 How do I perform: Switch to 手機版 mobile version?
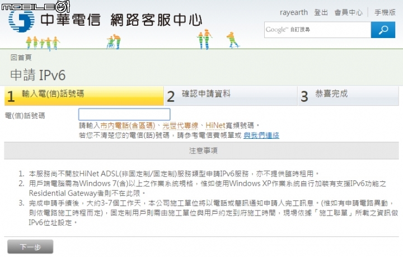(x=385, y=12)
